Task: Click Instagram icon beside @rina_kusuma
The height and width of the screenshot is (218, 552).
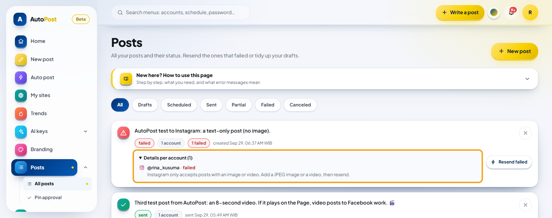Action: (142, 168)
